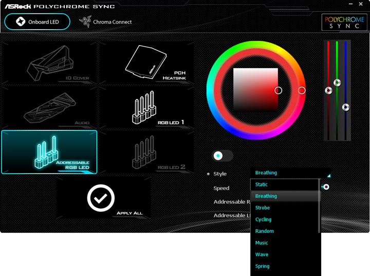Click the hue ring selector handle

coord(302,90)
